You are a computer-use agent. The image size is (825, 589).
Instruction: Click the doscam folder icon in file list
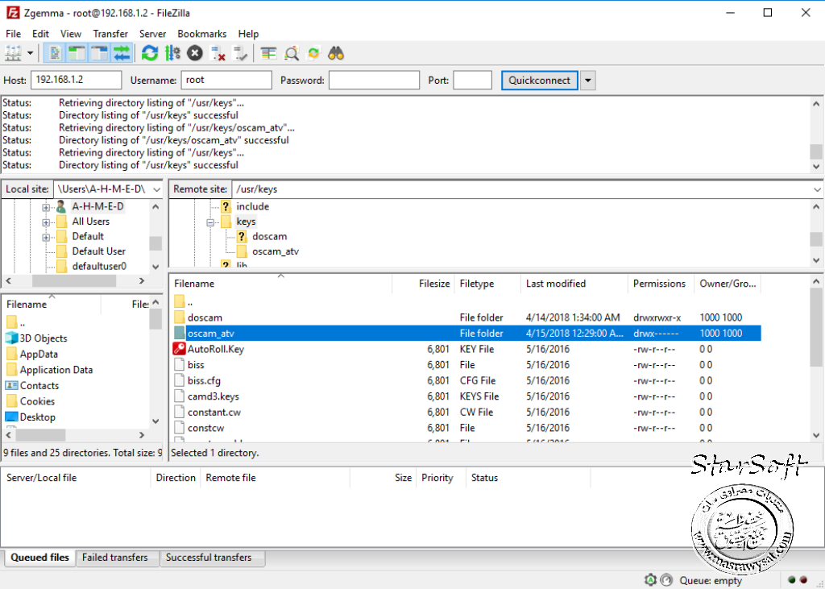(180, 317)
